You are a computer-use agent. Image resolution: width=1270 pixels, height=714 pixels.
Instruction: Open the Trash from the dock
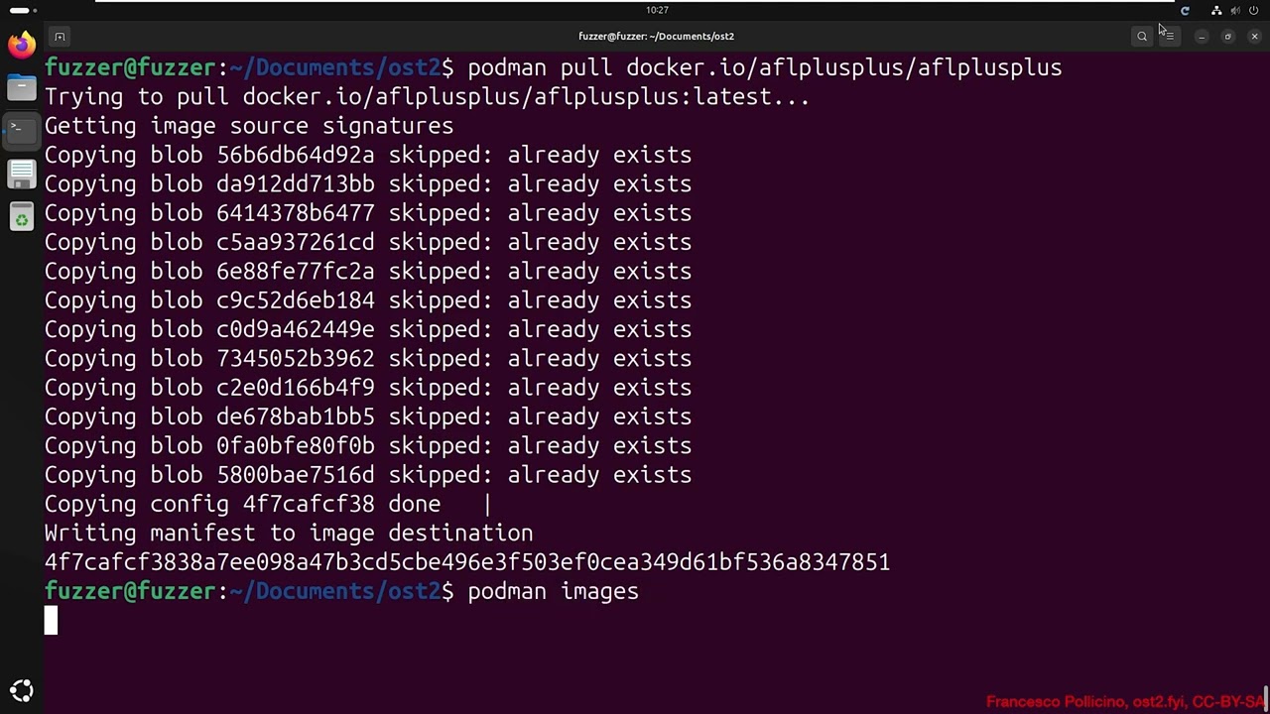[x=21, y=217]
